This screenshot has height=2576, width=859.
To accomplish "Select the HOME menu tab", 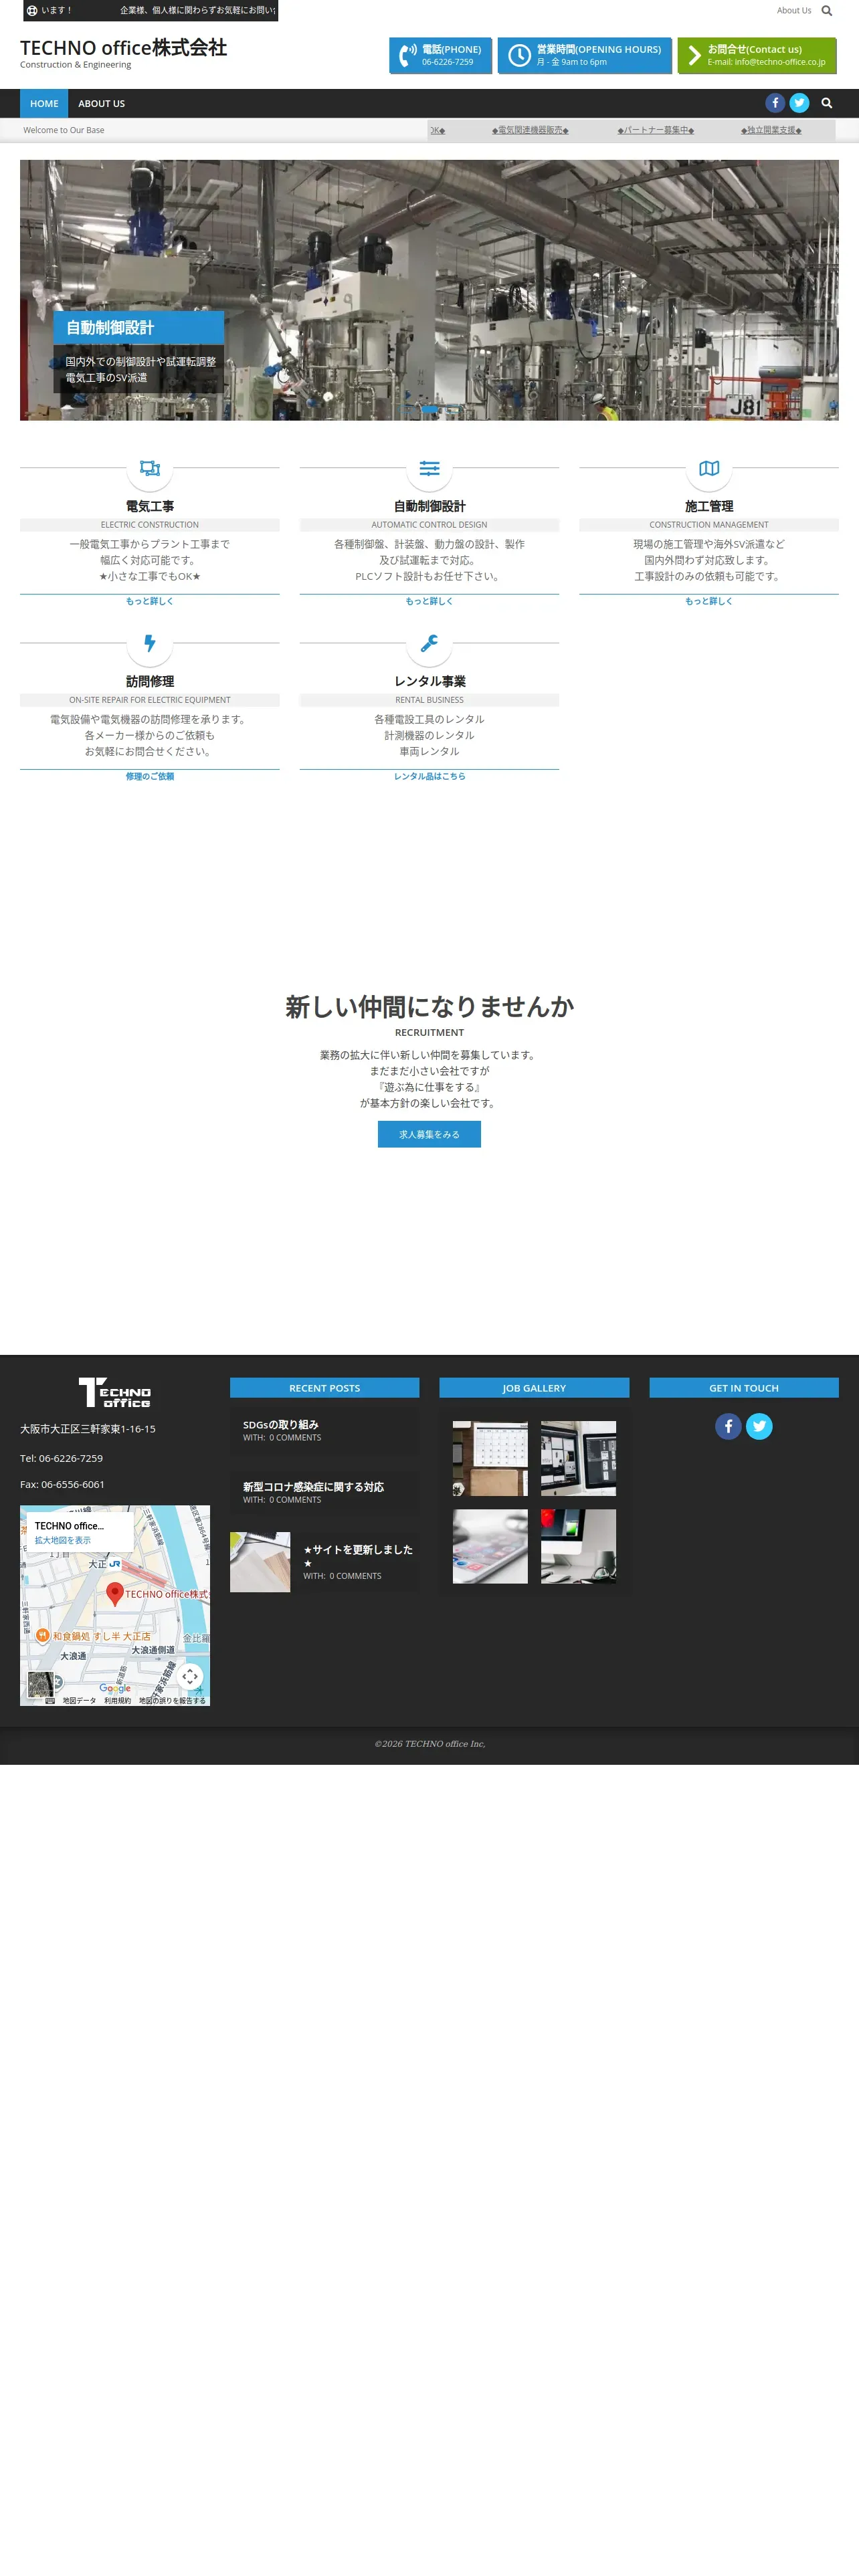I will [44, 103].
